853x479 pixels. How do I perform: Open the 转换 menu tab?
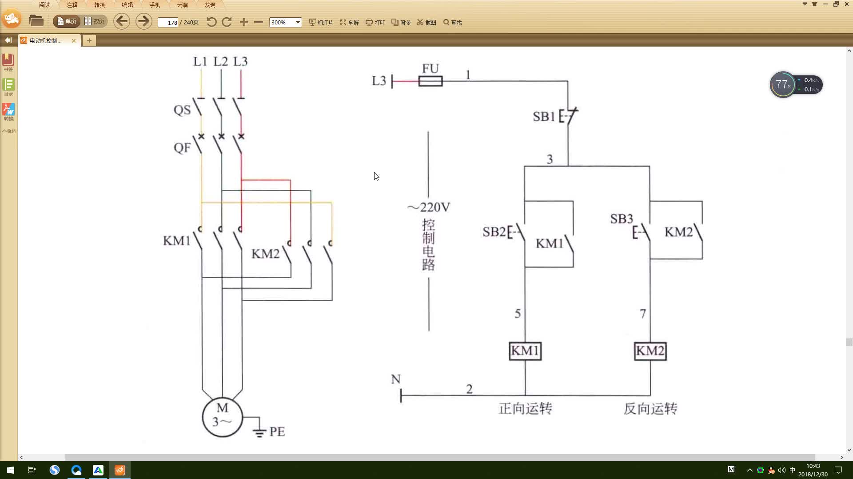pyautogui.click(x=100, y=5)
